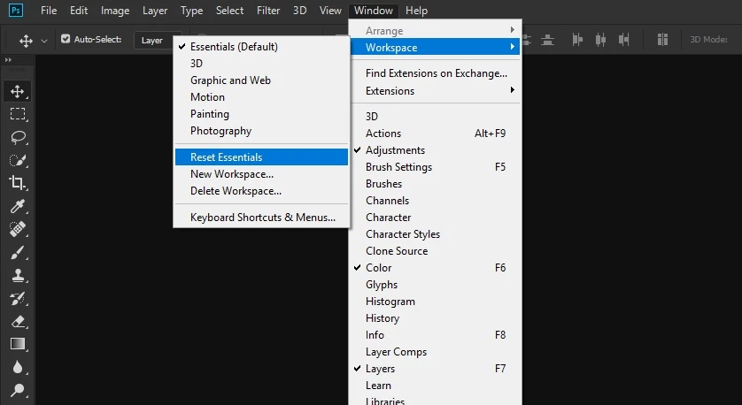Select the Brush tool

(x=18, y=252)
